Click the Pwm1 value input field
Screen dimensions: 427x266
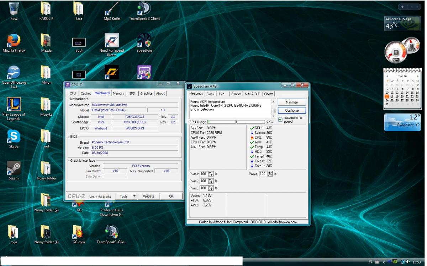[204, 174]
